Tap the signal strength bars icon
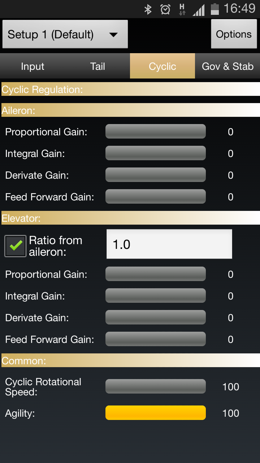Screen dimensions: 260x463 coord(199,10)
